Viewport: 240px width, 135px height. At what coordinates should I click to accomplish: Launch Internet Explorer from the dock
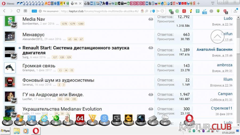(44, 120)
